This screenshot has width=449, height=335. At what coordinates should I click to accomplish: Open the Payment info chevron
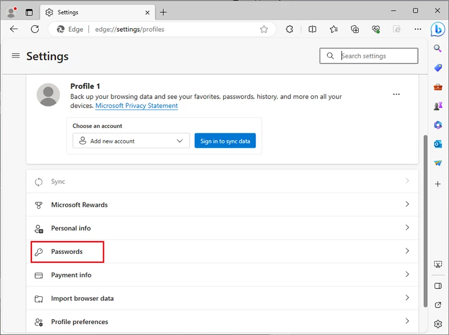tap(407, 275)
